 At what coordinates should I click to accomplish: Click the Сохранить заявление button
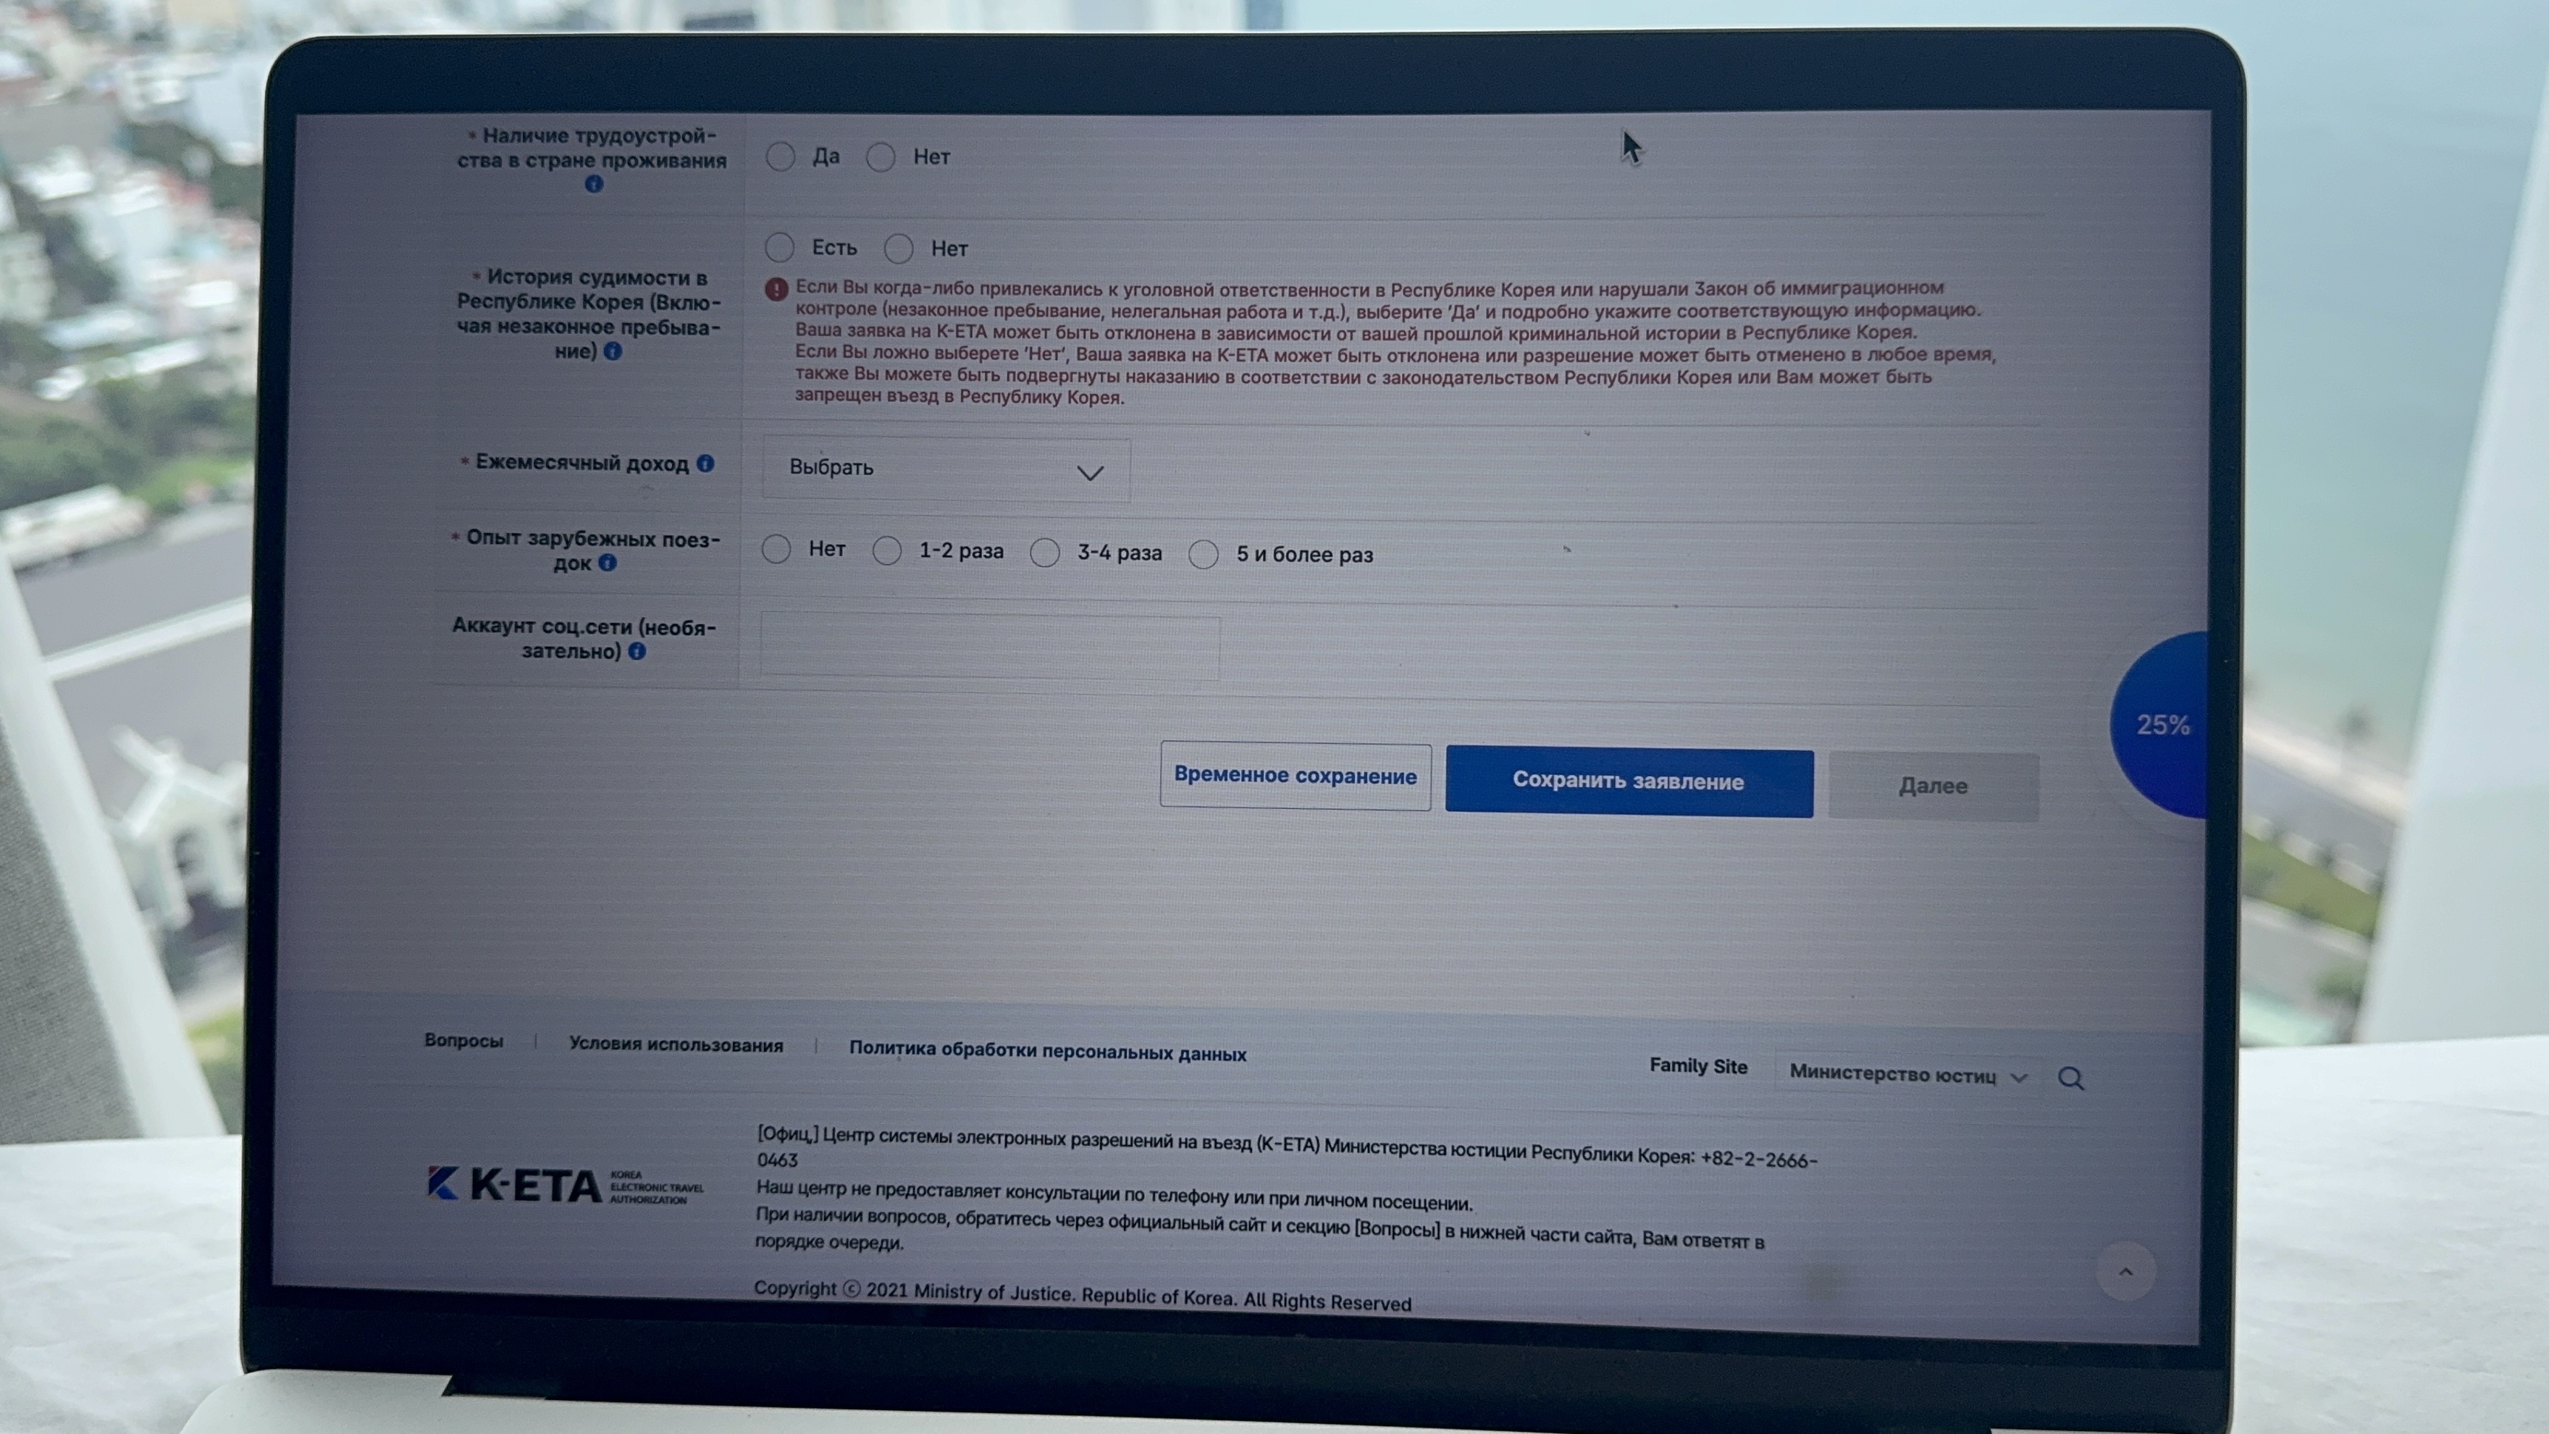[x=1629, y=782]
